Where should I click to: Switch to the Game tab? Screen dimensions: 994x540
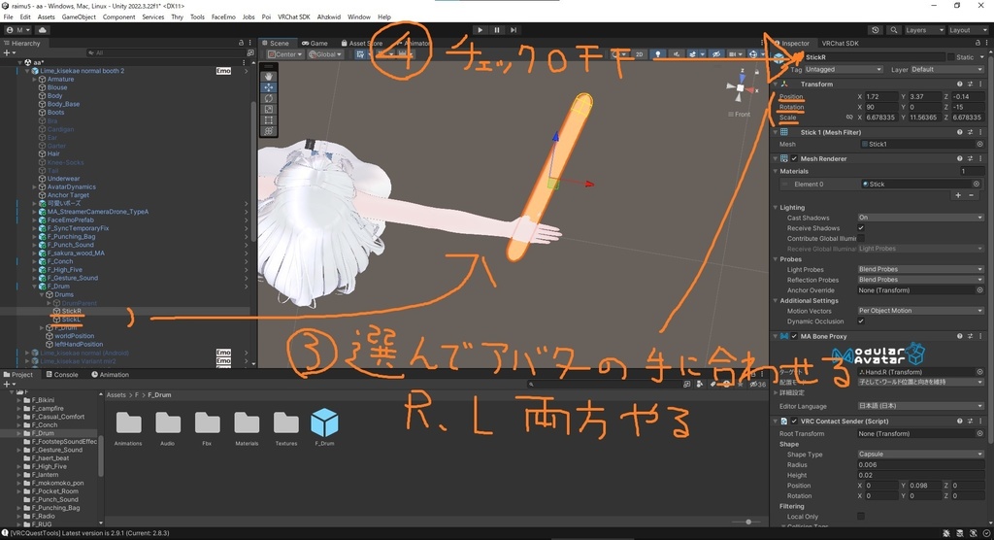(x=315, y=43)
